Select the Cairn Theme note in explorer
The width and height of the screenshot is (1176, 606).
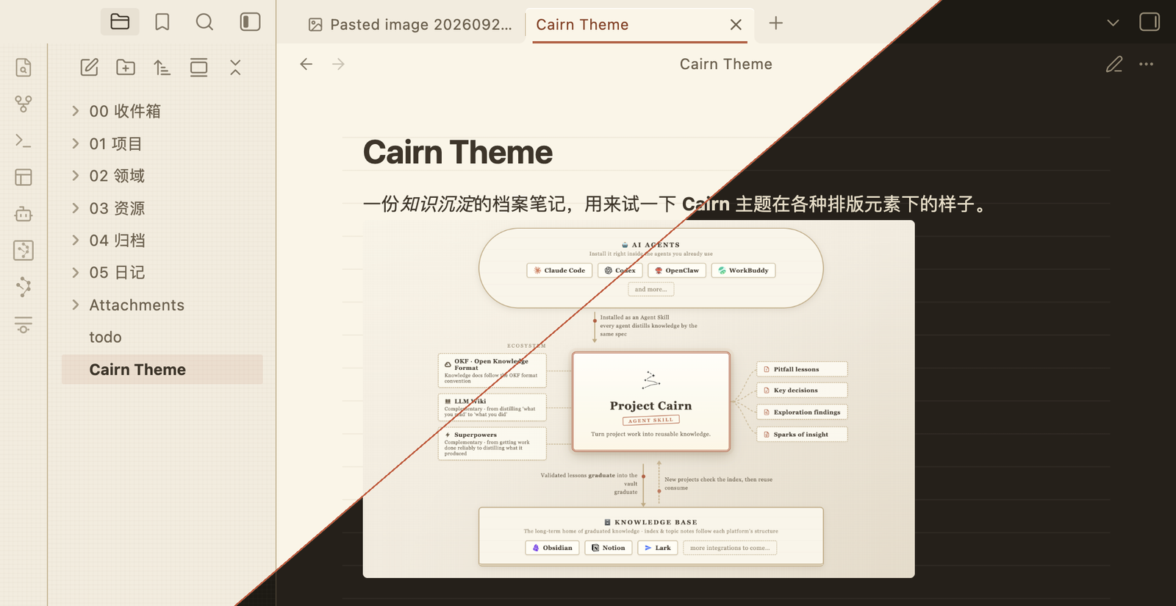coord(162,370)
